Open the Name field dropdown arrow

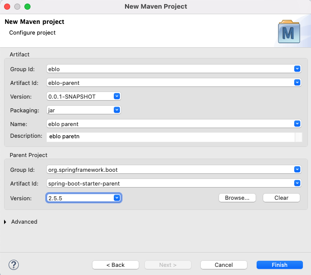297,124
